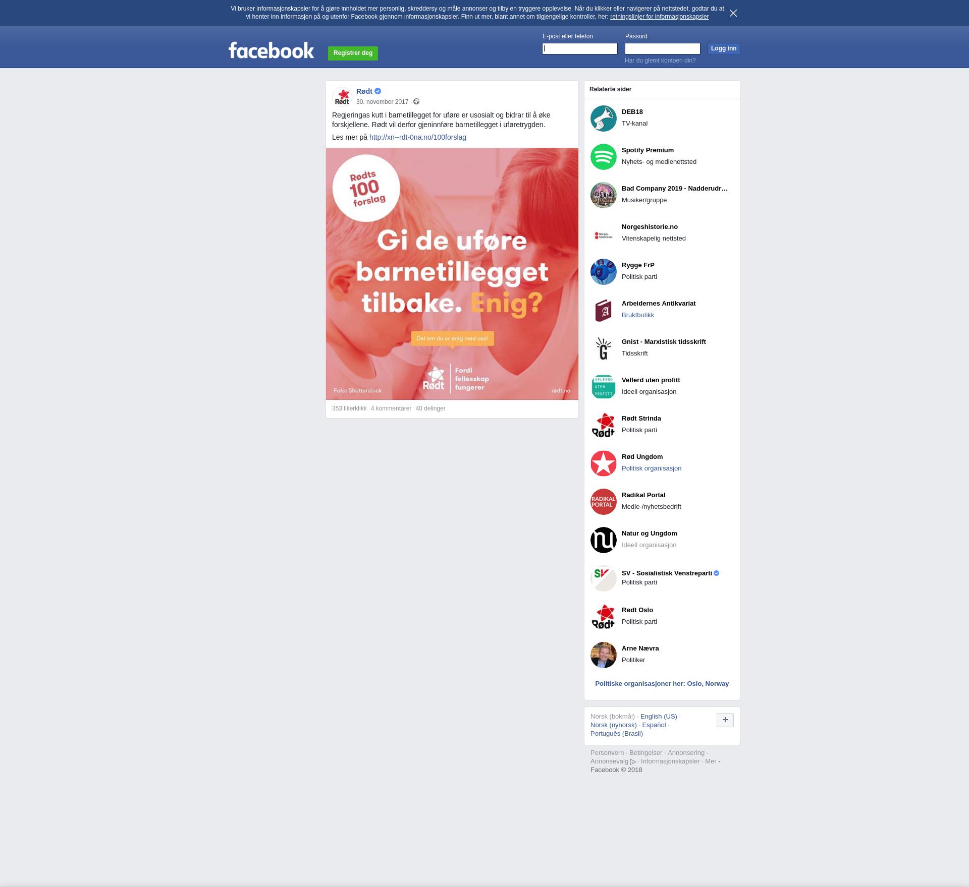Screen dimensions: 969x887
Task: Open Gnist - Marxistisk tidsskrift page name
Action: point(664,342)
